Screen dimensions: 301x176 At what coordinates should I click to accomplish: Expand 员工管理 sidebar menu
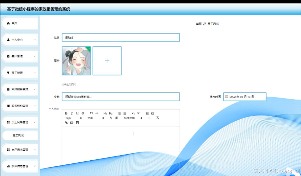(20, 73)
